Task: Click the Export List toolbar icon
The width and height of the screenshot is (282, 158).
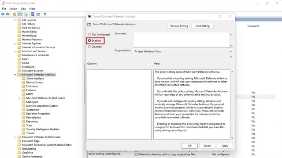Action: coord(26,14)
